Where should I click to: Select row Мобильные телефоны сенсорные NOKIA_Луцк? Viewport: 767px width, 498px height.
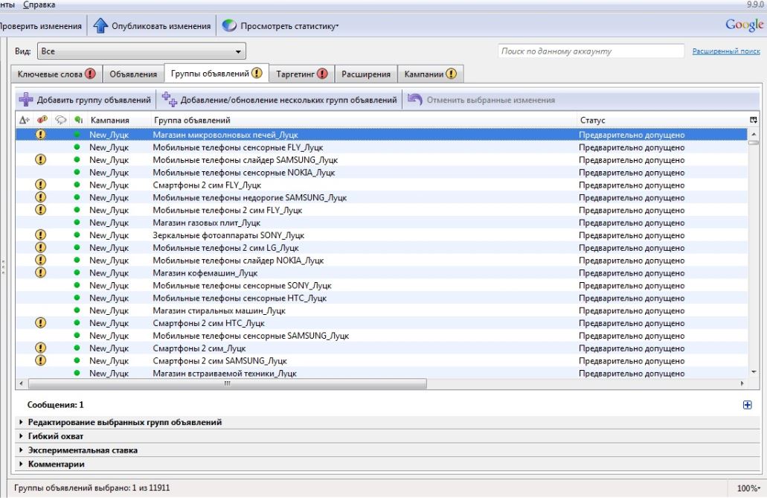(382, 173)
